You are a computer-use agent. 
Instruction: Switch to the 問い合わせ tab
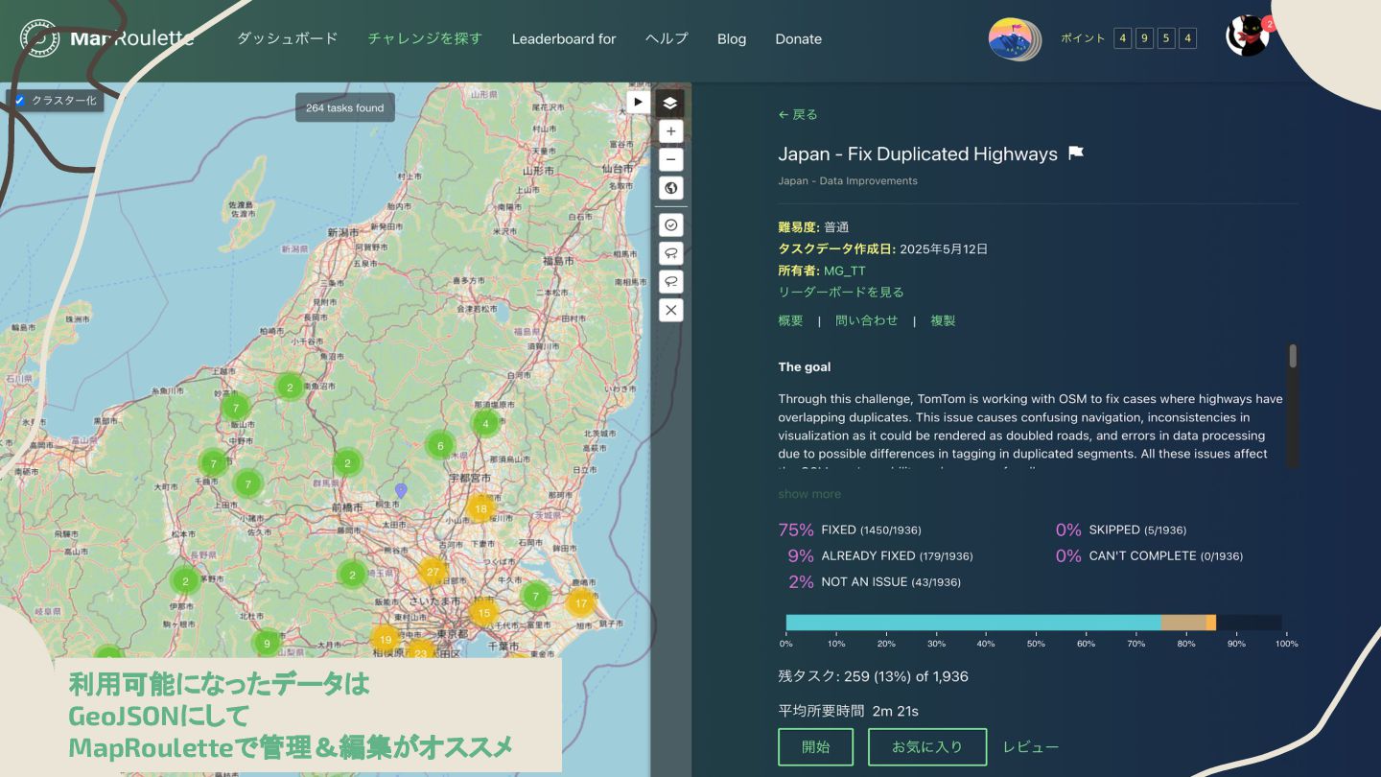867,320
